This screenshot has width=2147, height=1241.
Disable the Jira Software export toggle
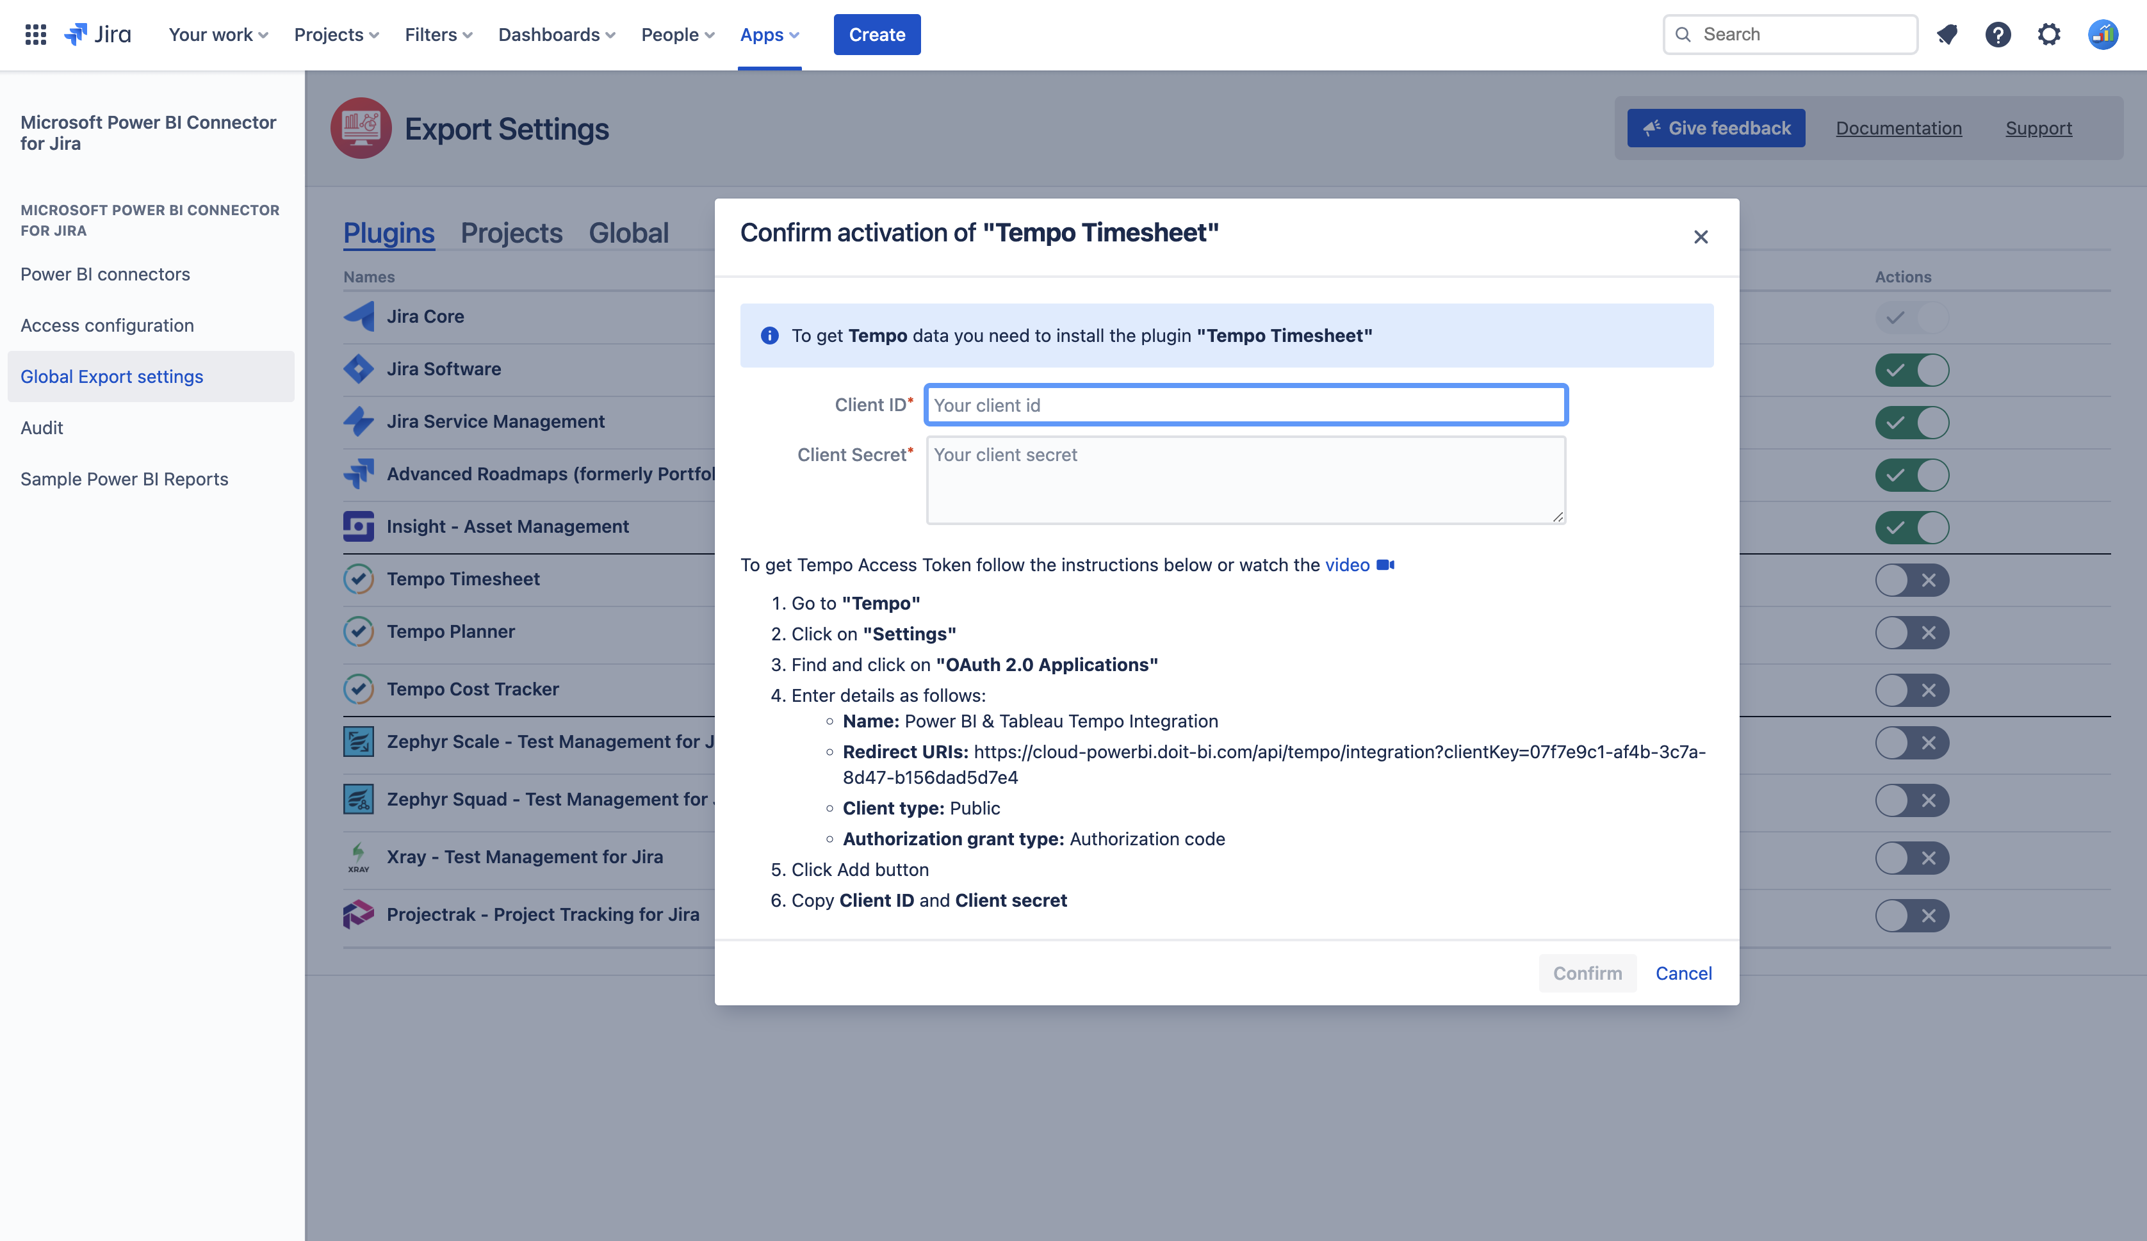(1911, 369)
